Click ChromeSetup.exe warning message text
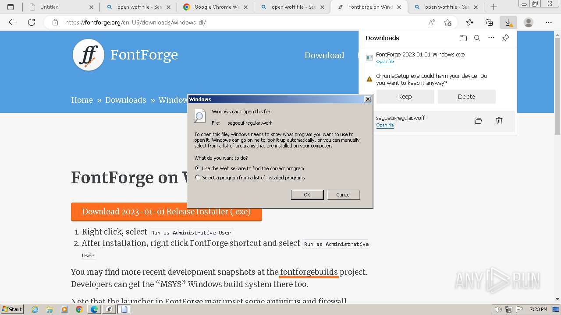 click(x=431, y=79)
